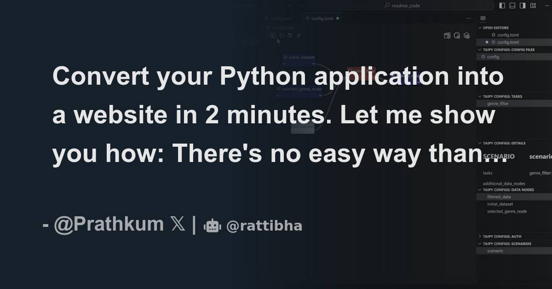Toggle the secondary sidebar visibility
This screenshot has width=552, height=289.
pyautogui.click(x=523, y=5)
